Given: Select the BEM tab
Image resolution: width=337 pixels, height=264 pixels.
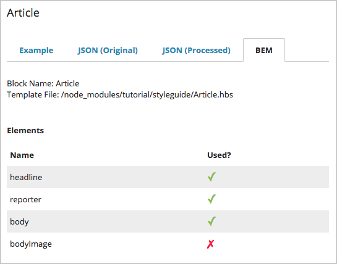Looking at the screenshot, I should click(264, 50).
